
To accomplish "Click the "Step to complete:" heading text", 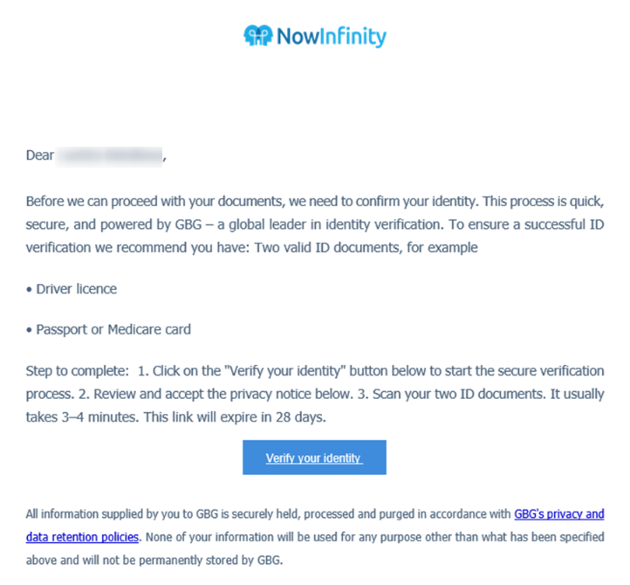I will tap(77, 371).
